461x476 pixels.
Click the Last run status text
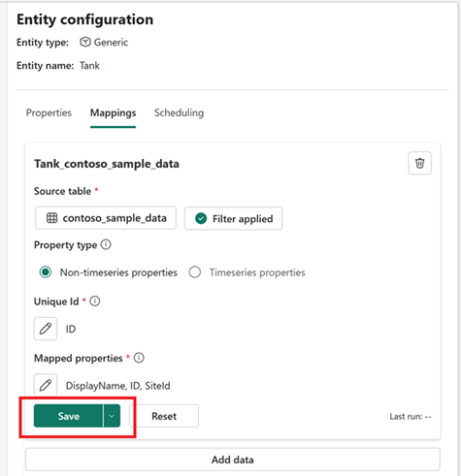click(411, 417)
